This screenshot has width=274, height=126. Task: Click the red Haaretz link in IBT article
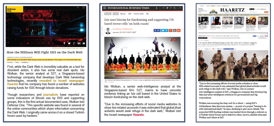click(139, 115)
